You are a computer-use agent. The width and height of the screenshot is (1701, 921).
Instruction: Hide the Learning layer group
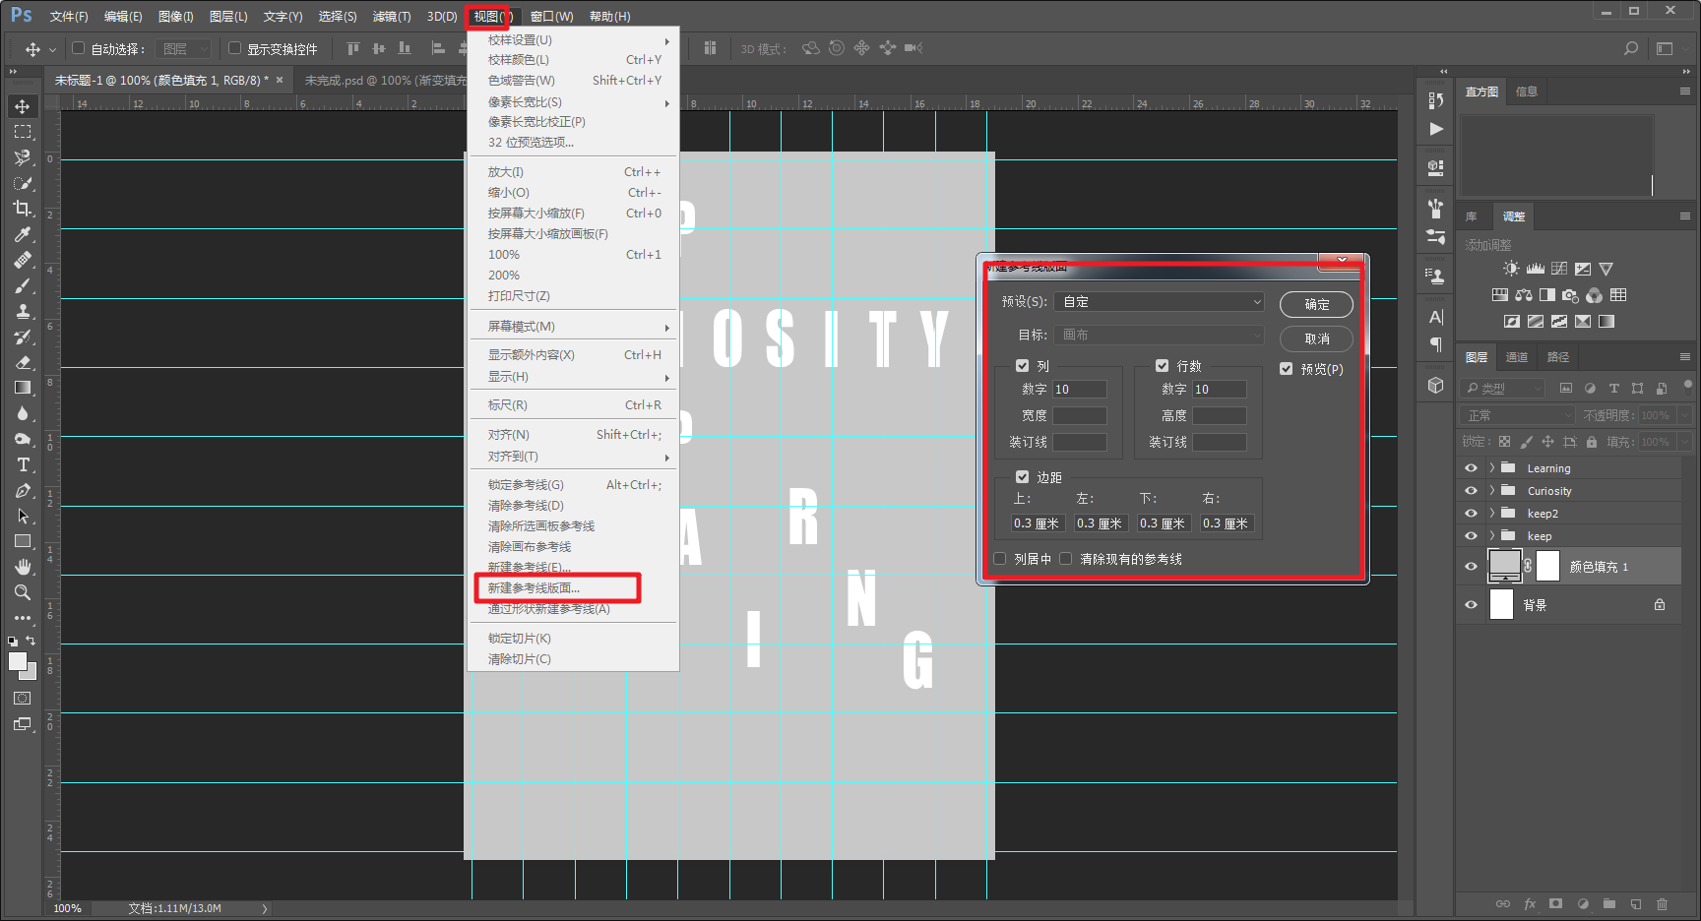tap(1471, 468)
